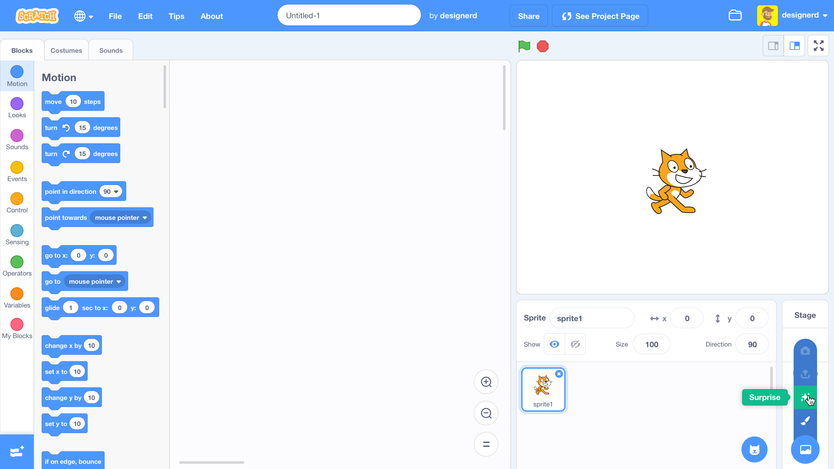The height and width of the screenshot is (469, 834).
Task: Click the project title field Untitled-1
Action: click(349, 15)
